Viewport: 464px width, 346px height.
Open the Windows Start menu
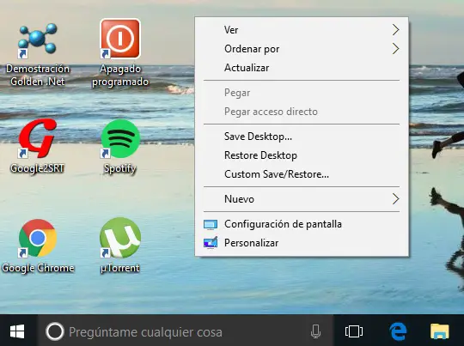17,331
